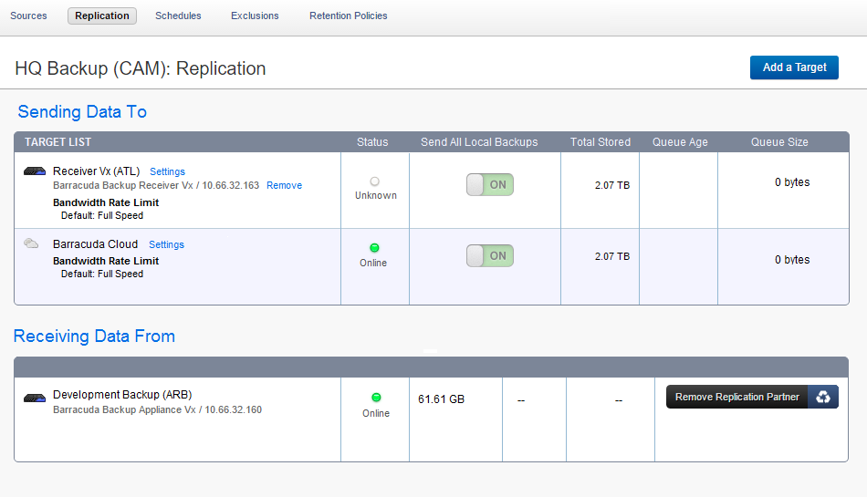Toggle Send All Local Backups for Barracuda Cloud
The height and width of the screenshot is (497, 867).
click(490, 256)
